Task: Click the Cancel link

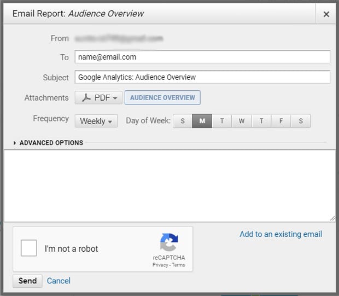Action: [59, 281]
